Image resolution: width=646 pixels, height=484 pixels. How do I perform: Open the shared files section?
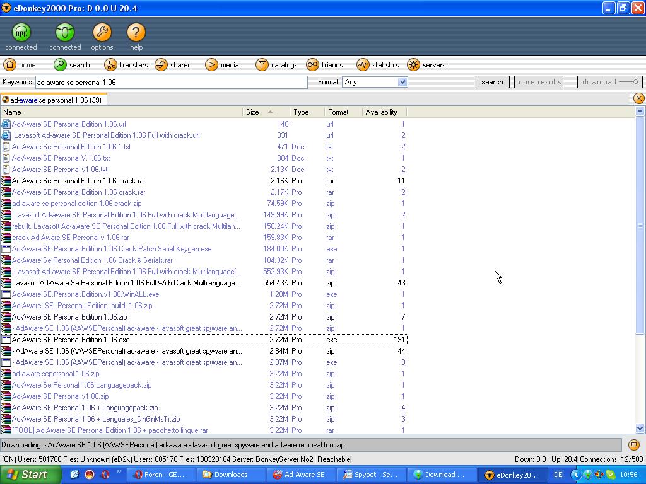(x=173, y=65)
